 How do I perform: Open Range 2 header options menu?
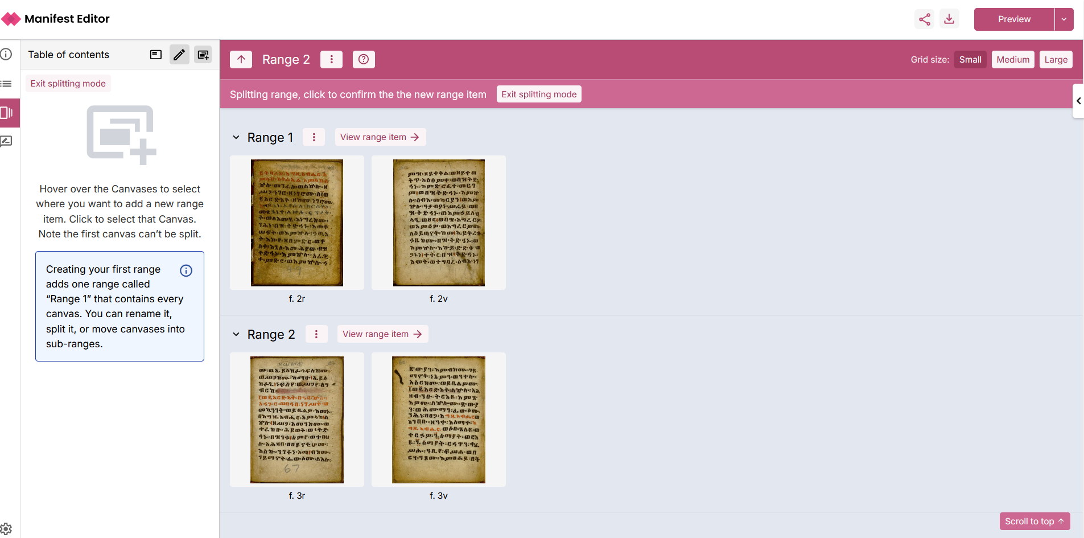tap(331, 60)
